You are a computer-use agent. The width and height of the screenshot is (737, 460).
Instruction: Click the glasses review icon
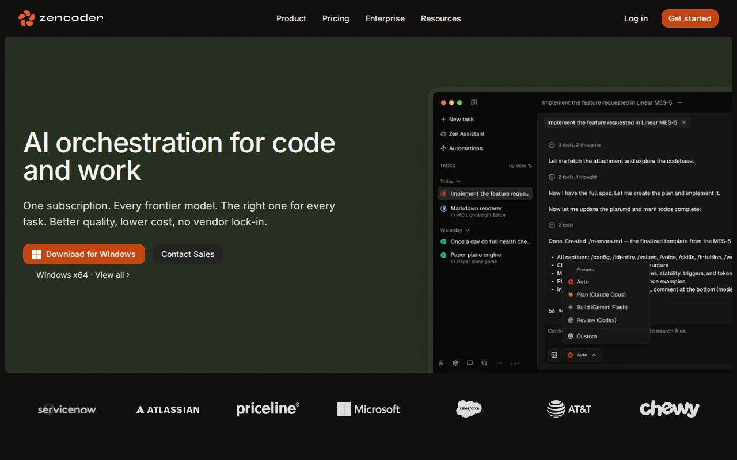coord(552,311)
